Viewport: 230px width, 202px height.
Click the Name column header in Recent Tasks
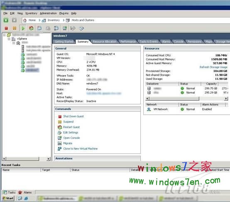(21, 170)
